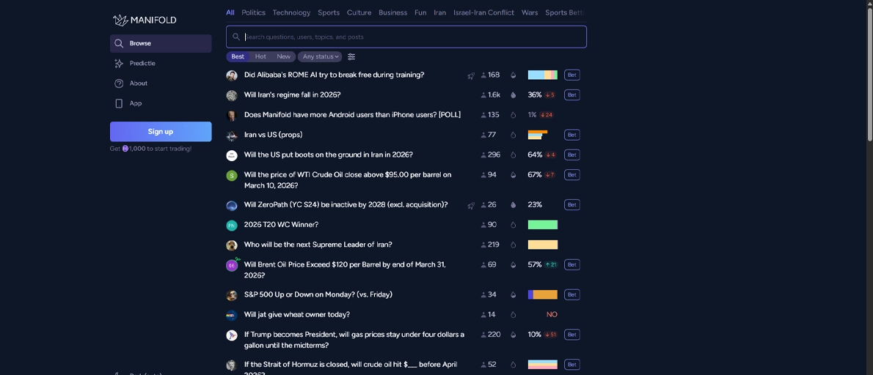Click Bet on Alibaba ROME AI row
Screen dimensions: 873x375
(571, 75)
